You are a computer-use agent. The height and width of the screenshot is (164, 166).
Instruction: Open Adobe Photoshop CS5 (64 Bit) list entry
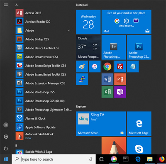point(44,101)
